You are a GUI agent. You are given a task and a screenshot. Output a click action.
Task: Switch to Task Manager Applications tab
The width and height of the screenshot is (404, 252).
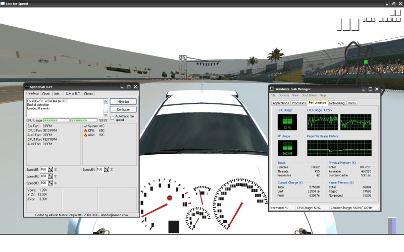[281, 103]
